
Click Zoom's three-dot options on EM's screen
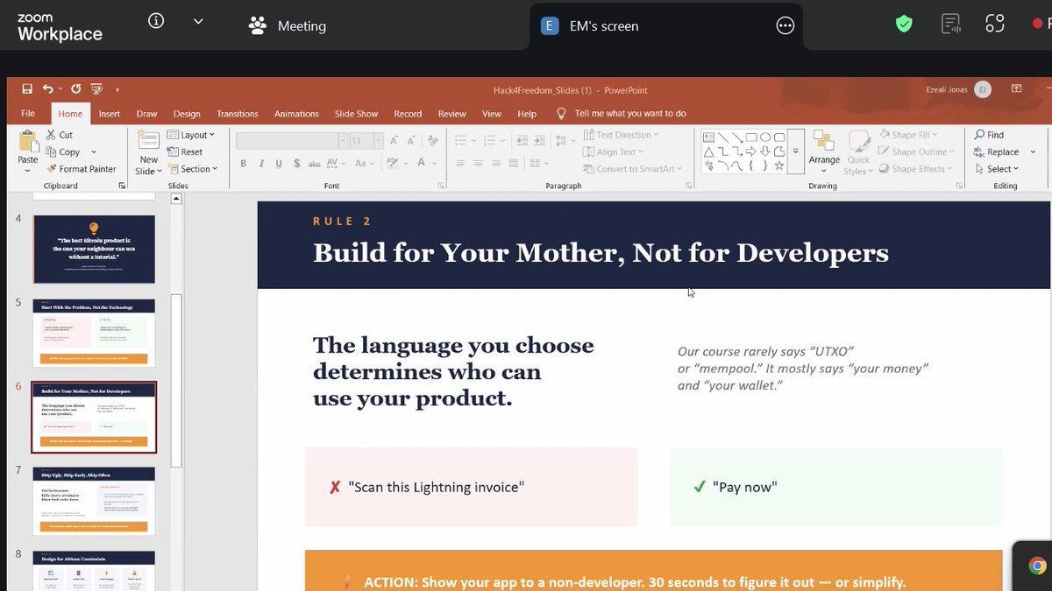pyautogui.click(x=785, y=25)
